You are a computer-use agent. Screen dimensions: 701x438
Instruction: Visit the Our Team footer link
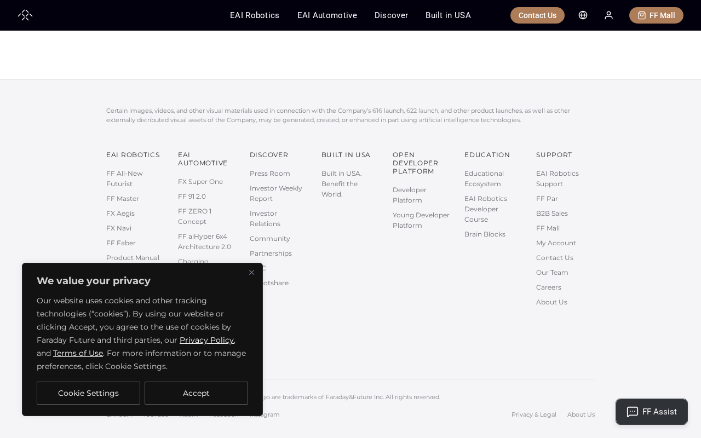(552, 273)
